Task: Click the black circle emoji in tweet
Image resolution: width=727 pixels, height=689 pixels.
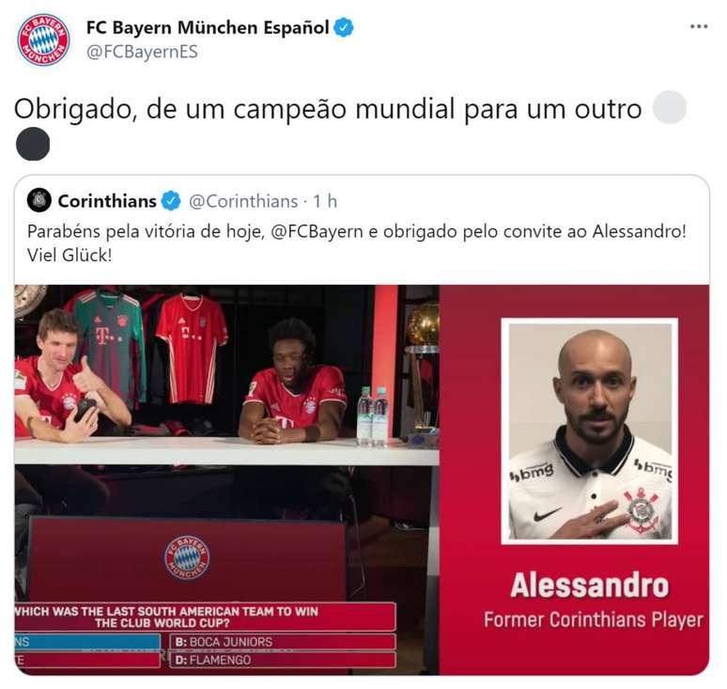Action: (33, 144)
